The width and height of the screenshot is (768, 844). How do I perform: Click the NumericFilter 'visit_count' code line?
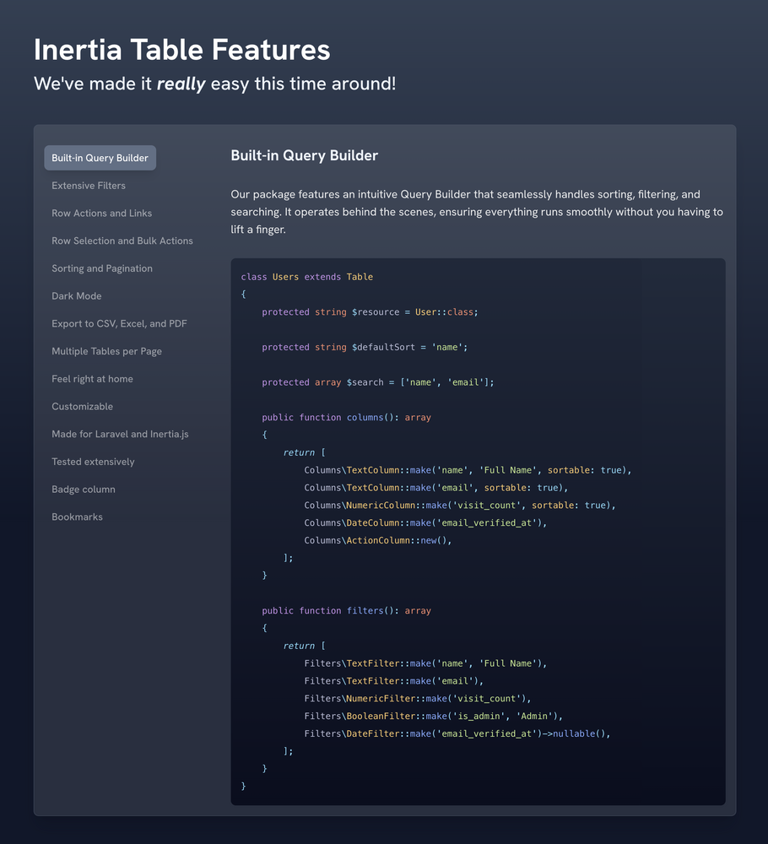coord(418,699)
